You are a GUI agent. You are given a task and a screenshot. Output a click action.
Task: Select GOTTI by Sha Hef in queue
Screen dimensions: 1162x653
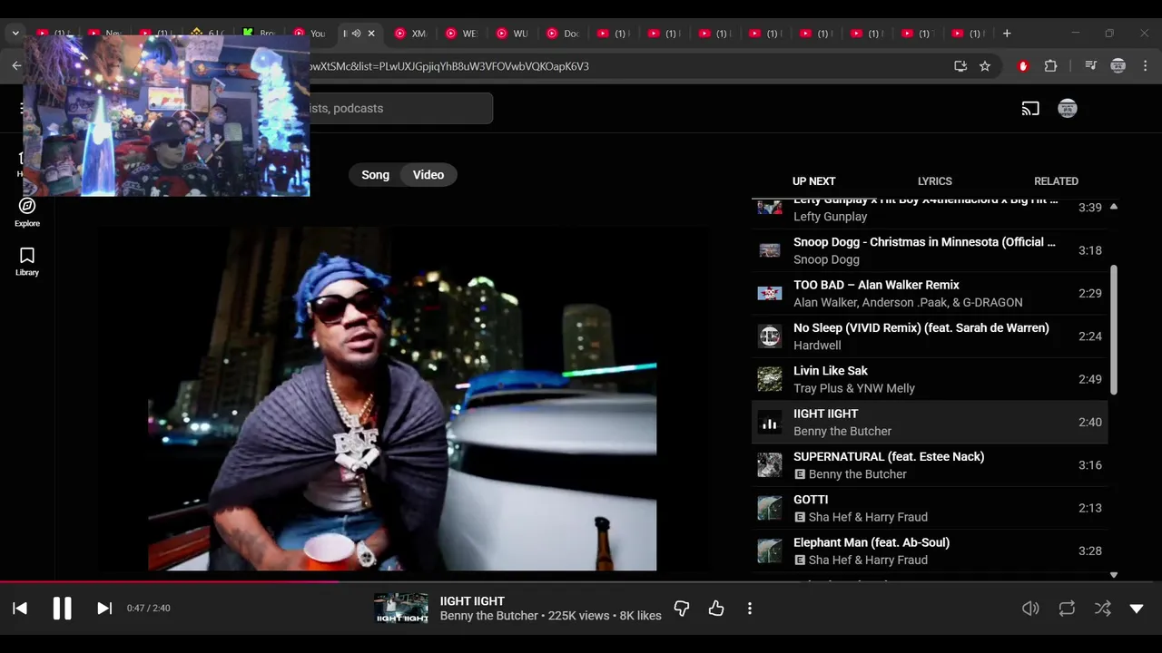tap(930, 508)
